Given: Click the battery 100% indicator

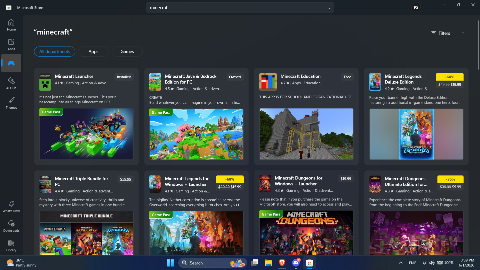Looking at the screenshot, I should coord(445,263).
